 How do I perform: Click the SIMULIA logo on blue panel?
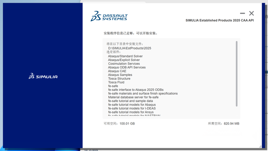coord(43,76)
